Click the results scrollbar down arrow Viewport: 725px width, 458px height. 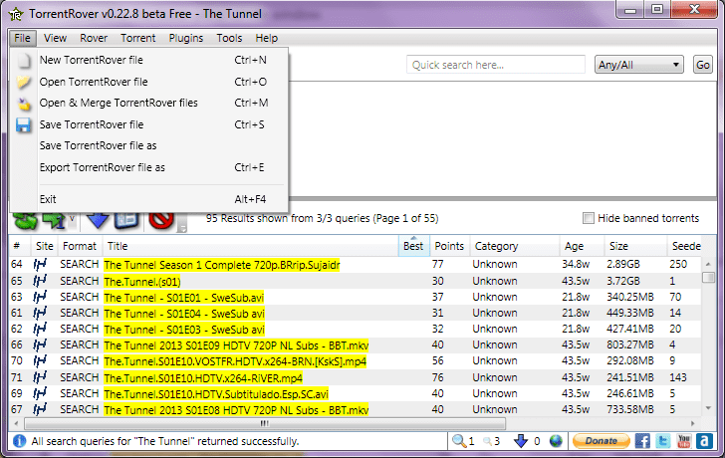pyautogui.click(x=708, y=408)
